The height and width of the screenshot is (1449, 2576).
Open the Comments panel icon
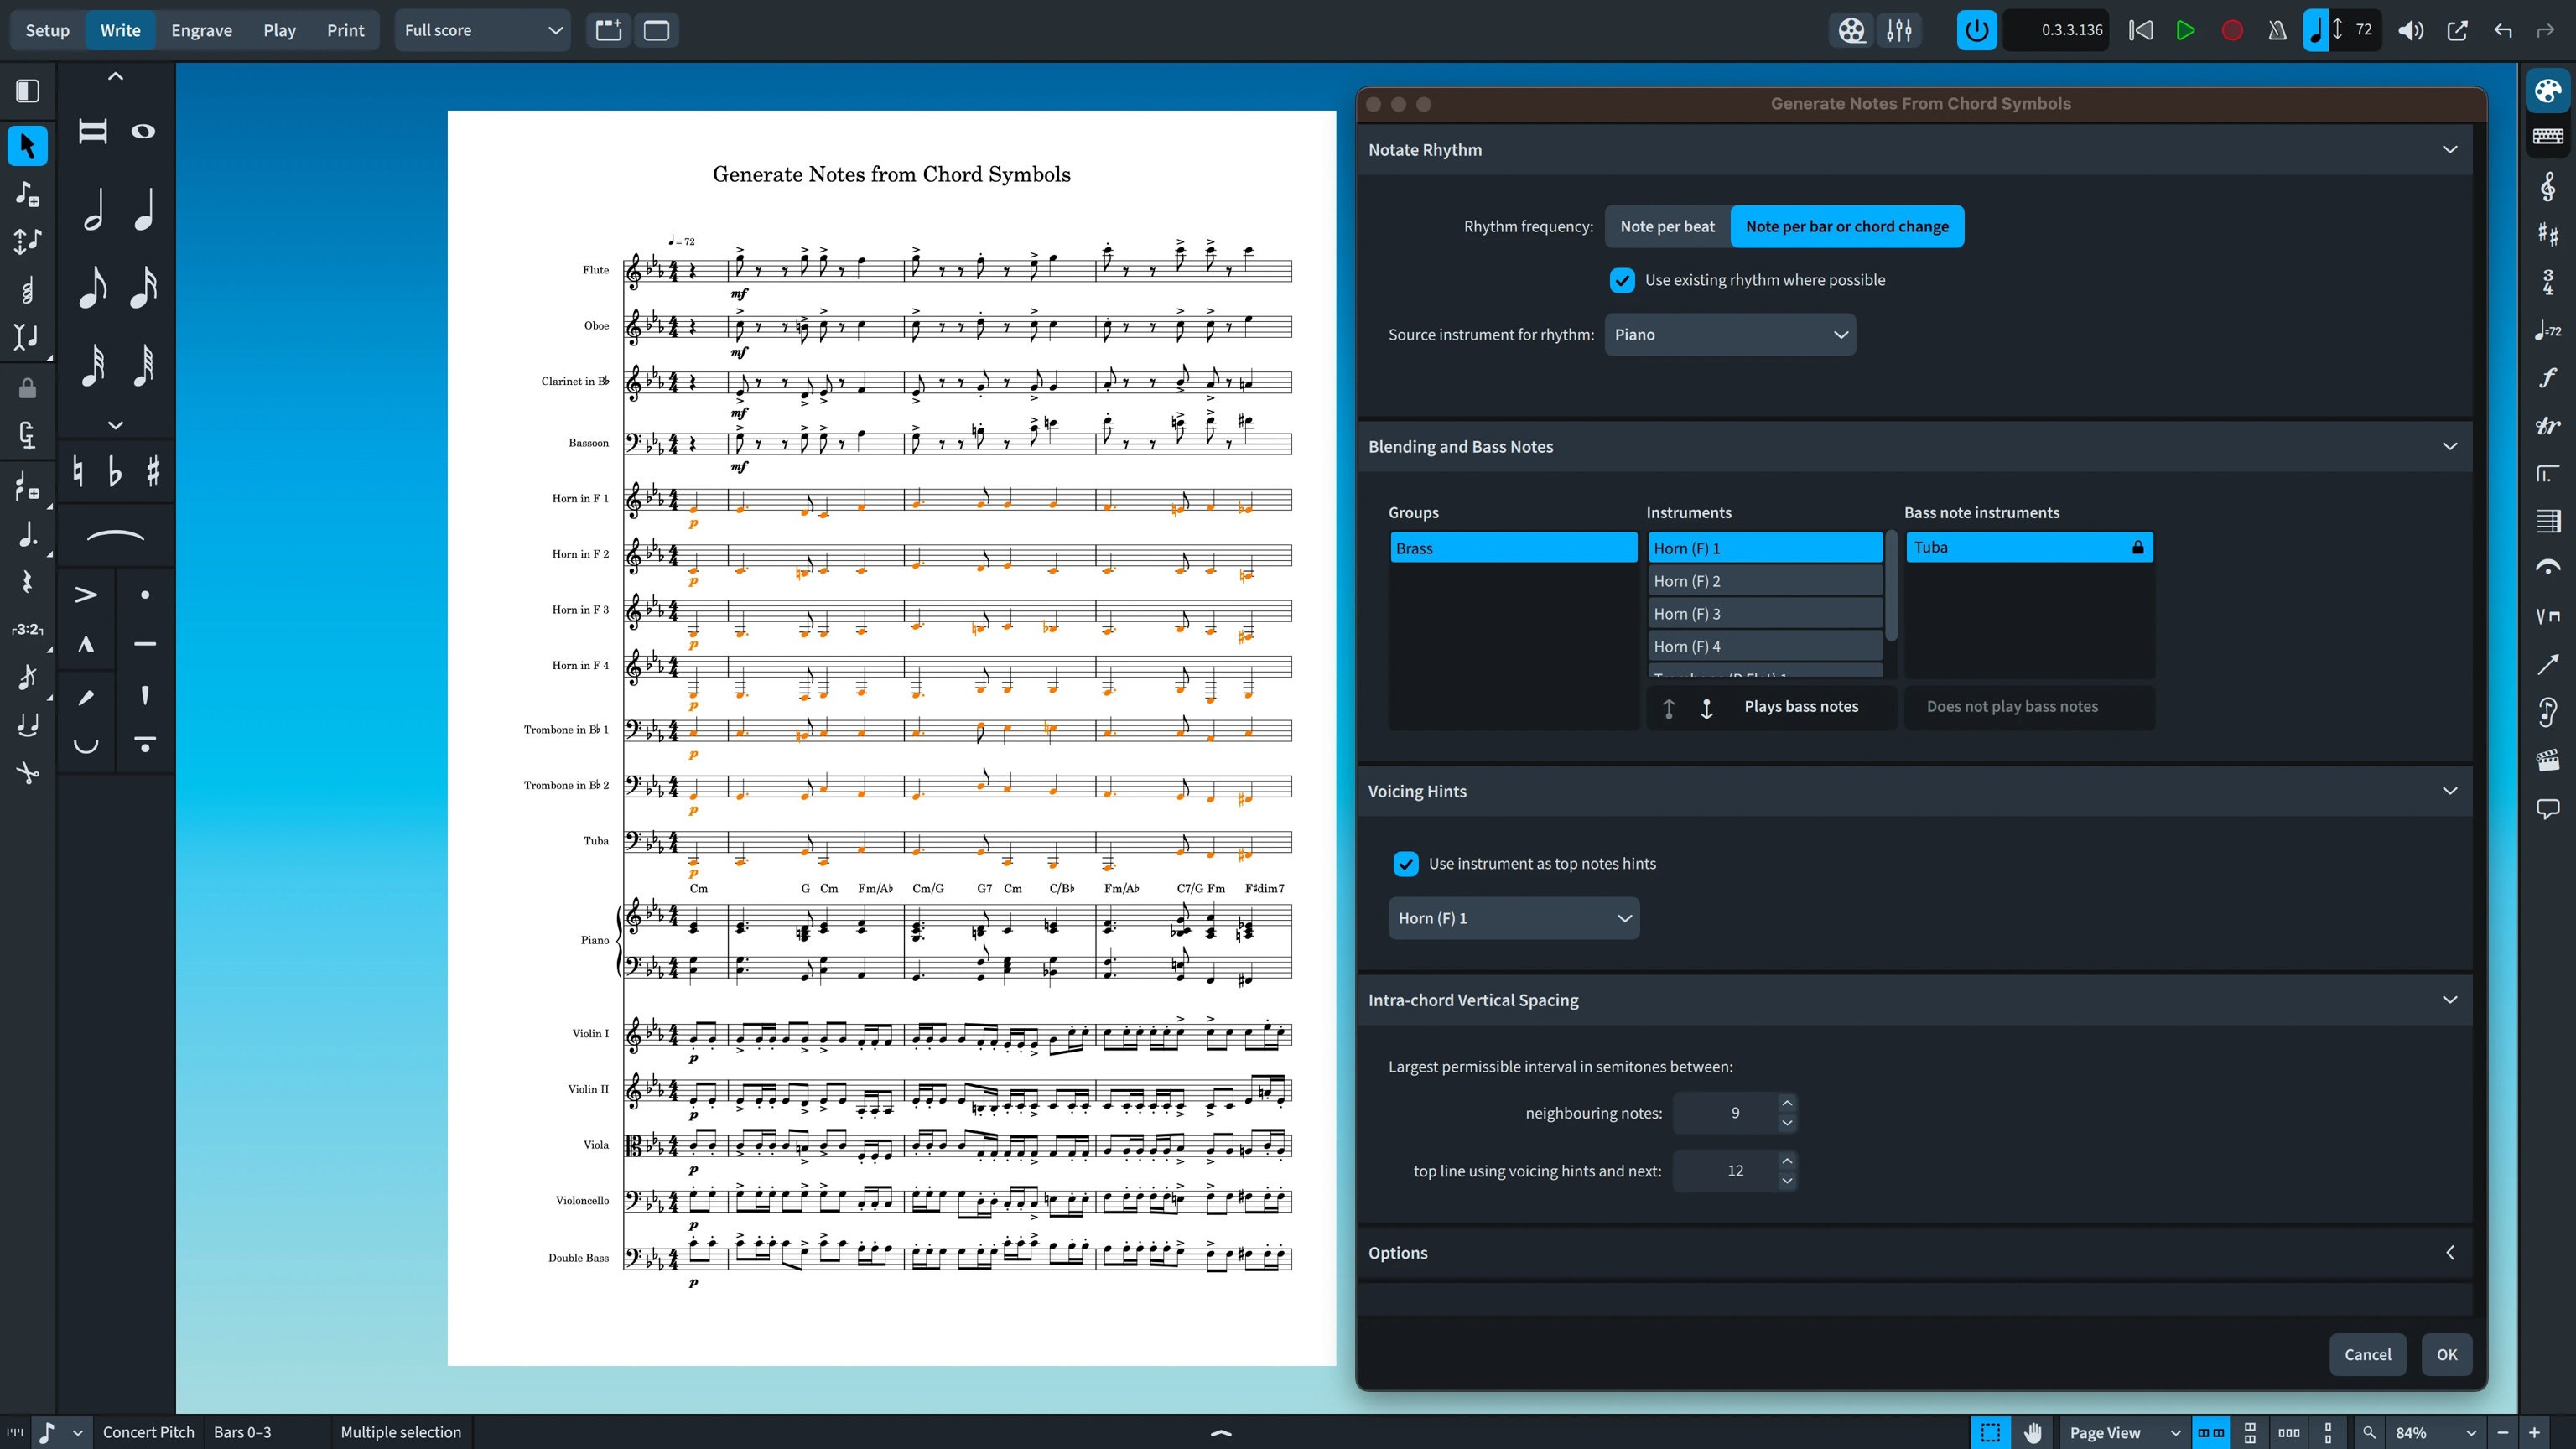point(2547,808)
